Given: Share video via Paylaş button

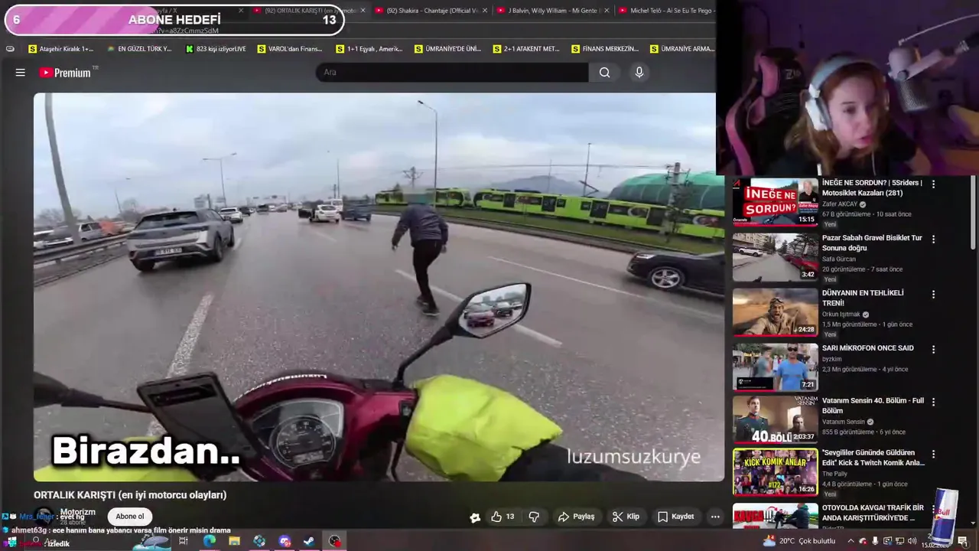Looking at the screenshot, I should (576, 517).
